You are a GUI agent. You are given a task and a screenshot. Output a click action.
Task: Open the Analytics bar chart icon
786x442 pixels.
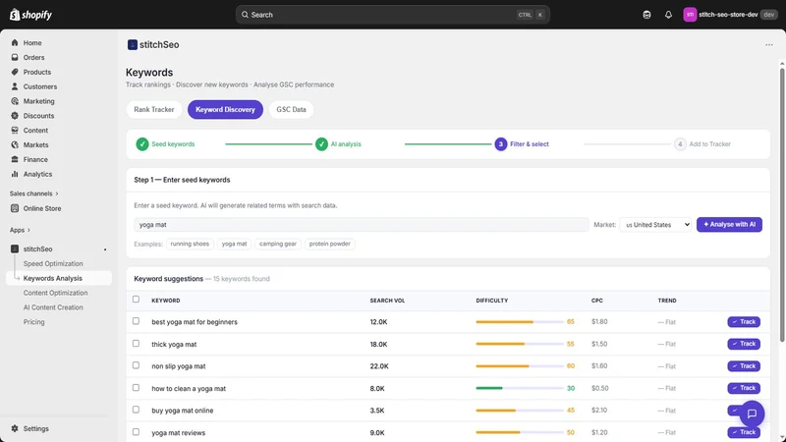click(x=15, y=174)
